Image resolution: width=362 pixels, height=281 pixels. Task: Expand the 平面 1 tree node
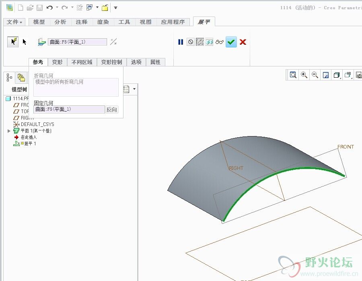pyautogui.click(x=9, y=131)
